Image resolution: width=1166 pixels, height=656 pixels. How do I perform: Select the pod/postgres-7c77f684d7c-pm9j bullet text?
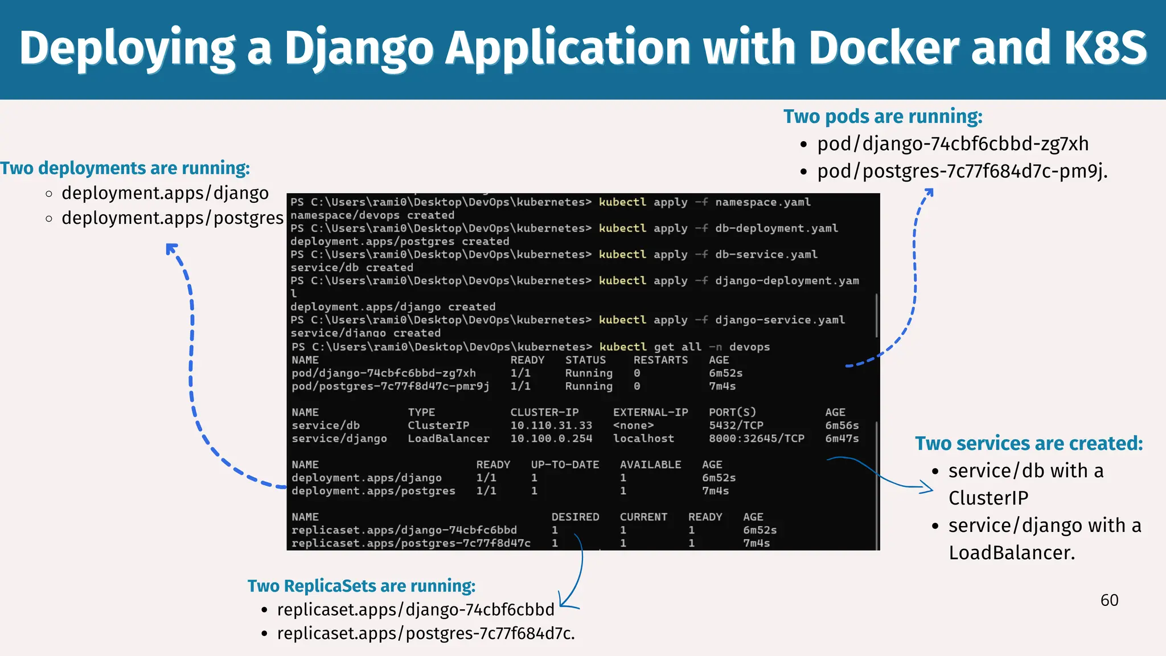tap(962, 171)
